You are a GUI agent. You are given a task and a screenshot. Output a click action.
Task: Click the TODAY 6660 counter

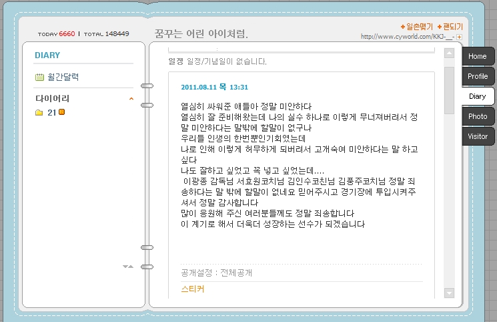click(x=57, y=33)
